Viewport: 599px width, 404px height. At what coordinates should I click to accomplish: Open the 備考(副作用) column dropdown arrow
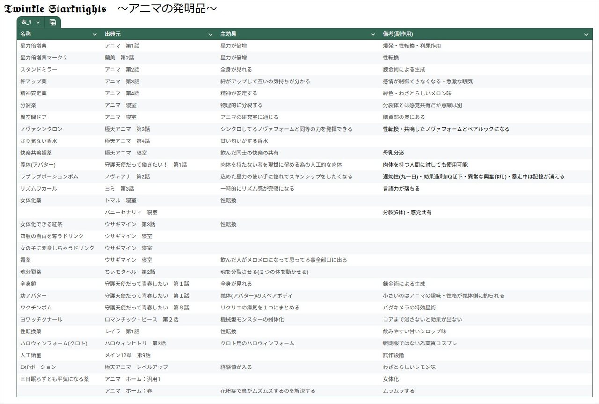tap(586, 34)
